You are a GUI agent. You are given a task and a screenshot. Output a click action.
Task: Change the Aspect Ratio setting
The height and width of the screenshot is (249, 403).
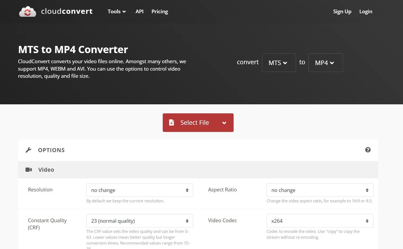[x=320, y=190]
